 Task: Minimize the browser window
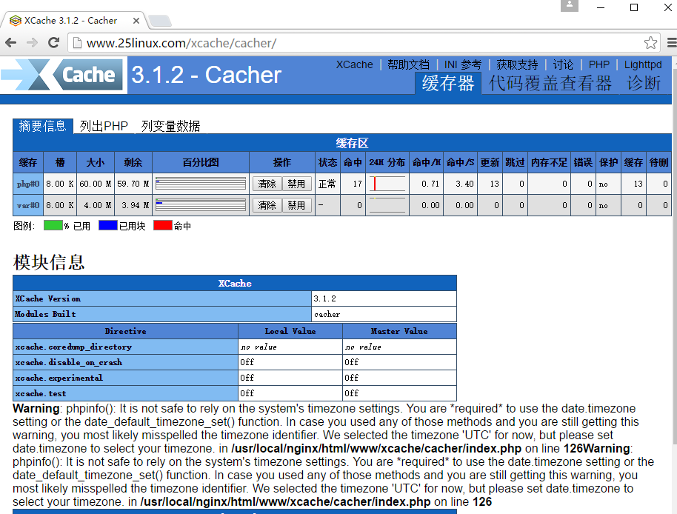601,7
